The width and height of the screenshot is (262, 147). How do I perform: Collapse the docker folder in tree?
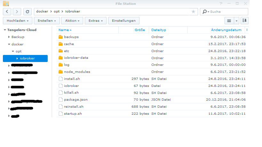tap(9, 44)
